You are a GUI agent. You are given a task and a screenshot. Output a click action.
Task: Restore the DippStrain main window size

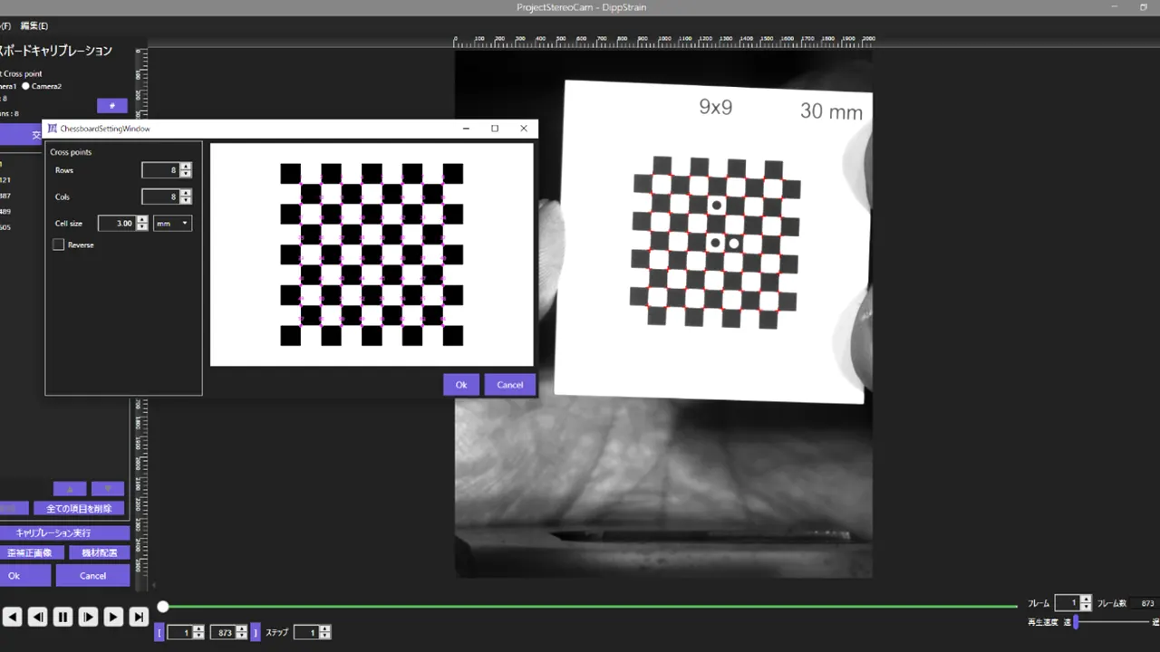click(x=1143, y=7)
